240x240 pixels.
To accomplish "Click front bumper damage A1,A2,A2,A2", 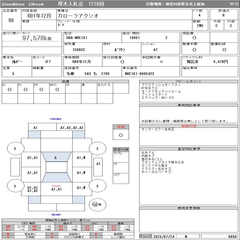I will [x=72, y=128].
